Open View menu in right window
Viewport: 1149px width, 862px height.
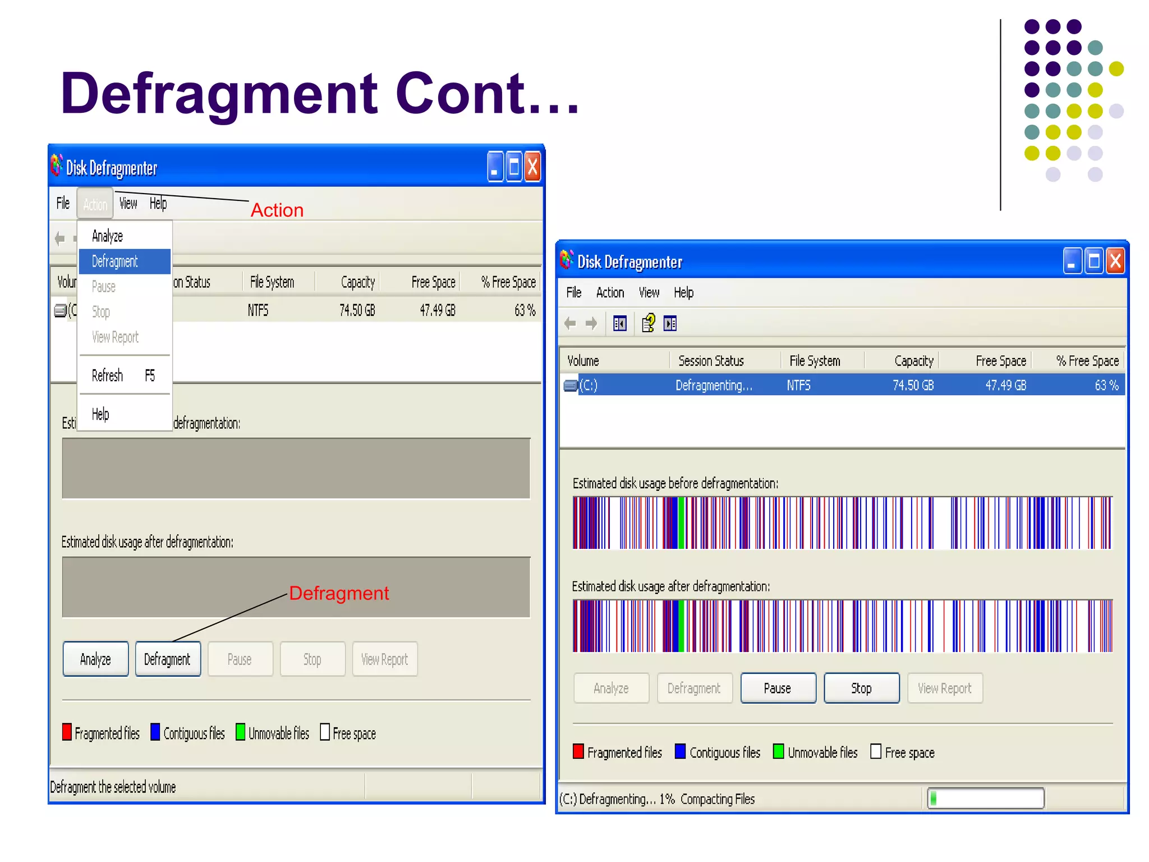point(649,292)
